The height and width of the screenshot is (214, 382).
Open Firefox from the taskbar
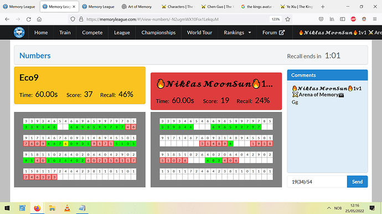(37, 208)
